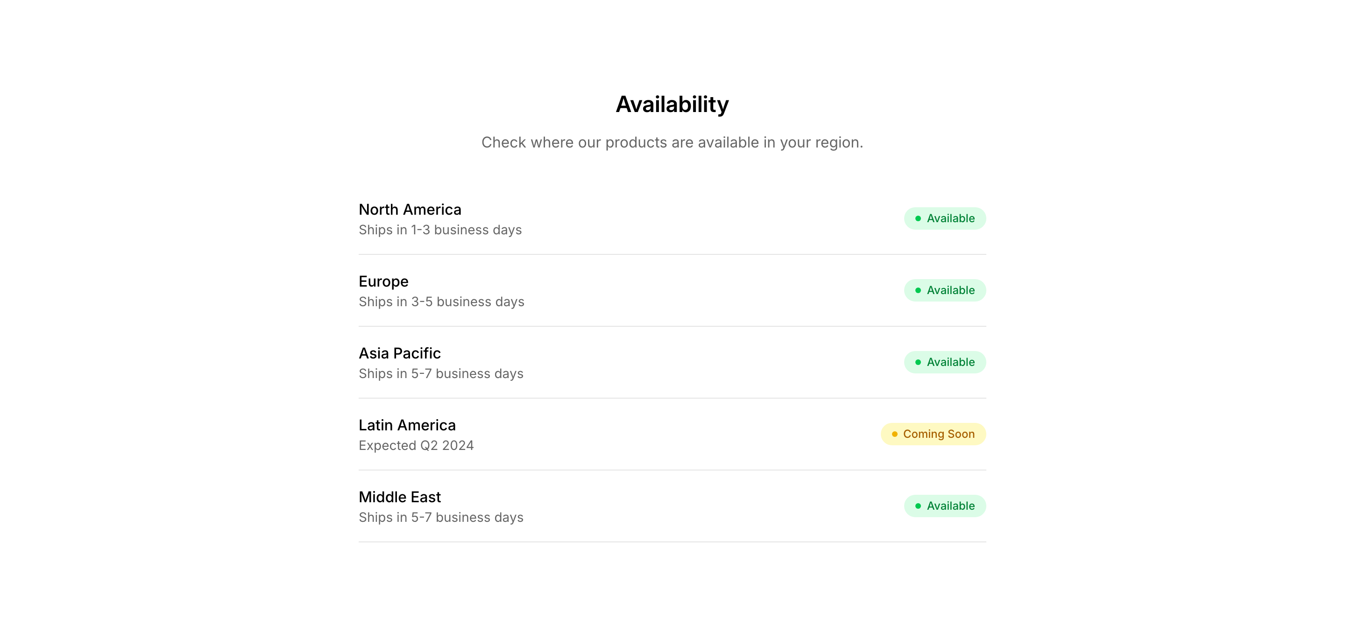Click the Asia Pacific Available badge
Screen dimensions: 1345x632
(x=944, y=362)
